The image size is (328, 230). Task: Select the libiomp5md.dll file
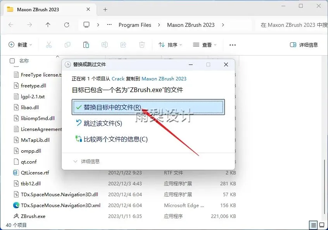38,118
